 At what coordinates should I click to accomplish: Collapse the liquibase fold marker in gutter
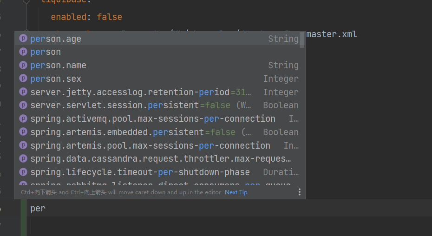(26, 1)
